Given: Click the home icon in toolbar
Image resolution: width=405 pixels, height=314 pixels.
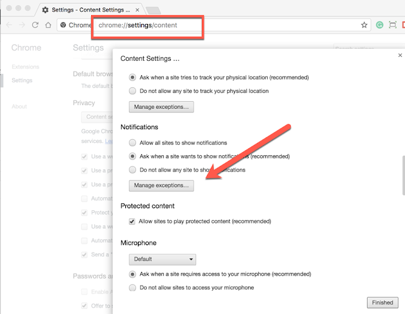Looking at the screenshot, I should pyautogui.click(x=49, y=25).
